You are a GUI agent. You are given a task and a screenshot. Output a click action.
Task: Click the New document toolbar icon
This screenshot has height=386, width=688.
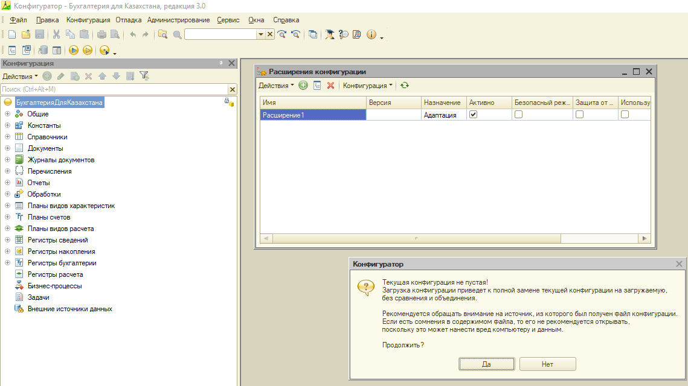coord(12,34)
